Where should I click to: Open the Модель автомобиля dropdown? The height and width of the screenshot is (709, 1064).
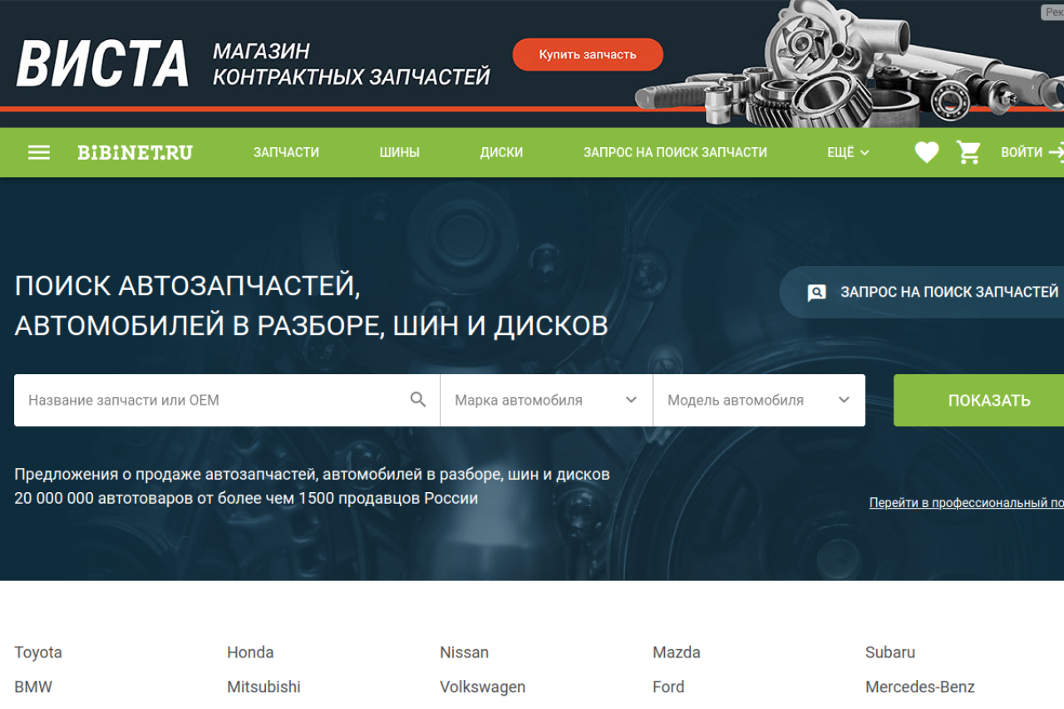coord(758,400)
